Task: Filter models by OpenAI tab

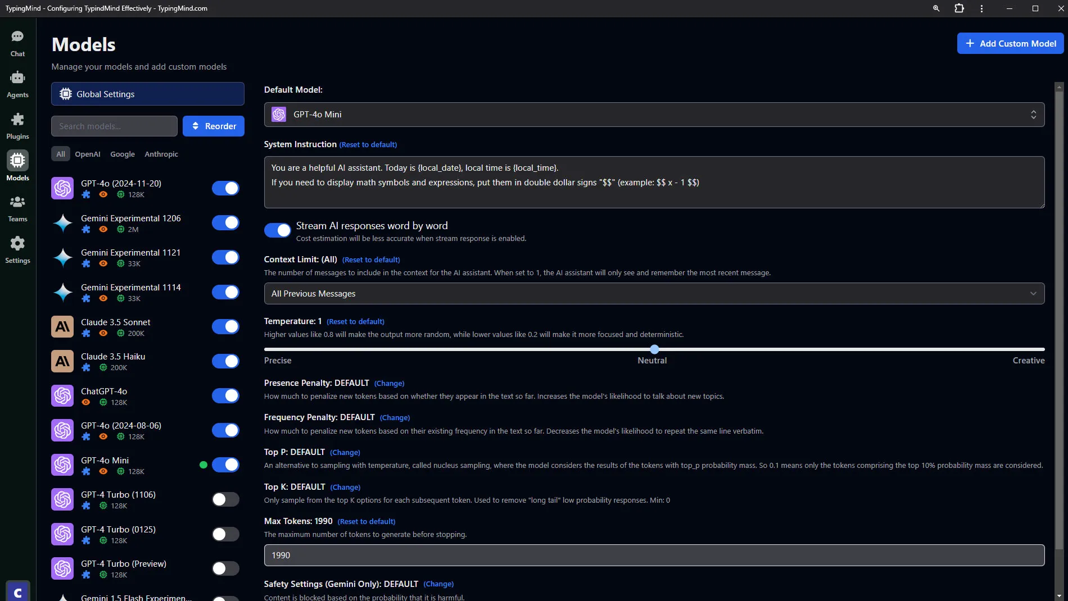Action: pos(88,154)
